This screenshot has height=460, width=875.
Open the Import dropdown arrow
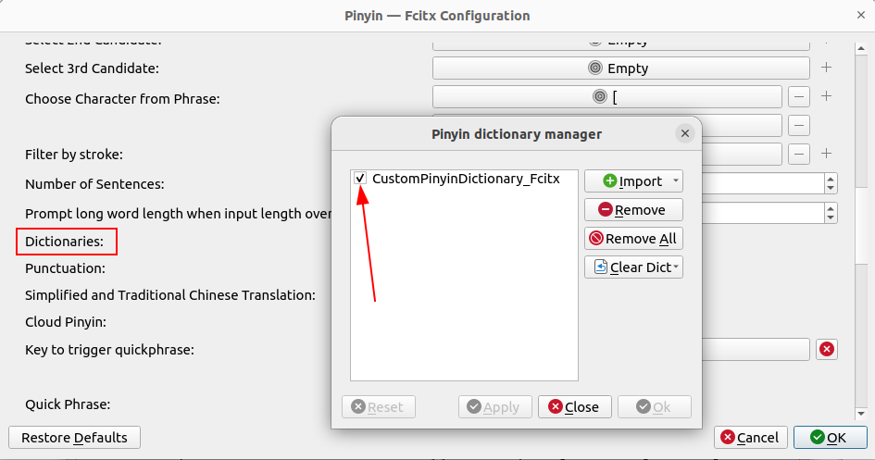click(676, 181)
